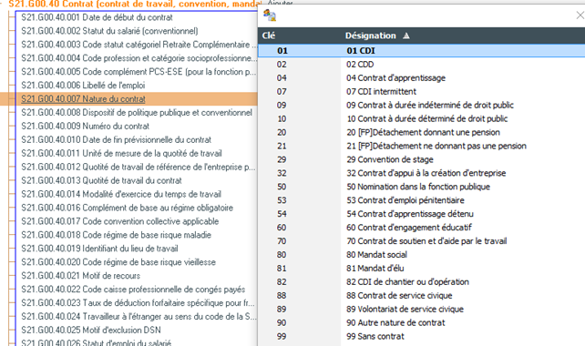Screen dimensions: 585x346
Task: Choose 20 [FP]Détachement donnant une pension
Action: tap(423, 132)
